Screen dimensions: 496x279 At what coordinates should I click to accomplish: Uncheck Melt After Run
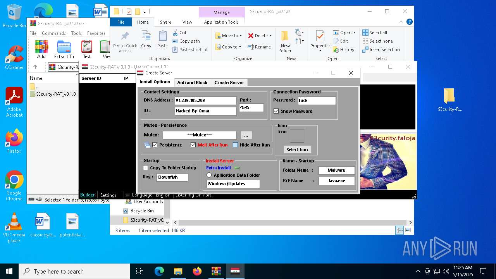click(x=193, y=145)
